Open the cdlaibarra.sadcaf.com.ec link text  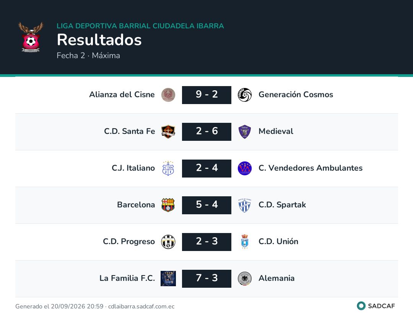pyautogui.click(x=141, y=306)
